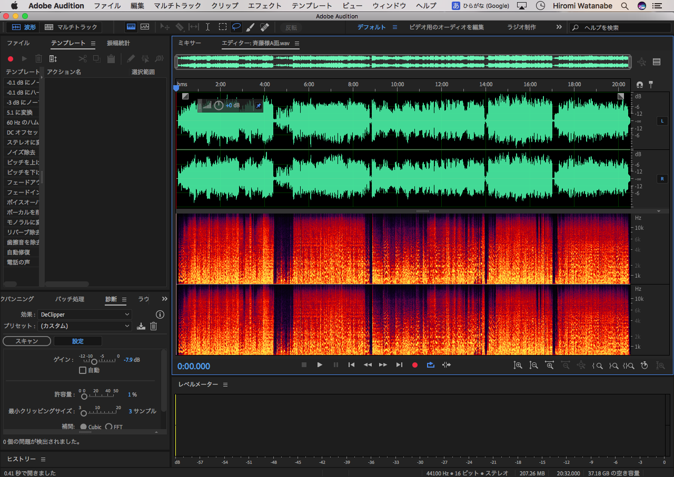Save the DeClipper preset
Viewport: 674px width, 477px height.
(x=141, y=326)
